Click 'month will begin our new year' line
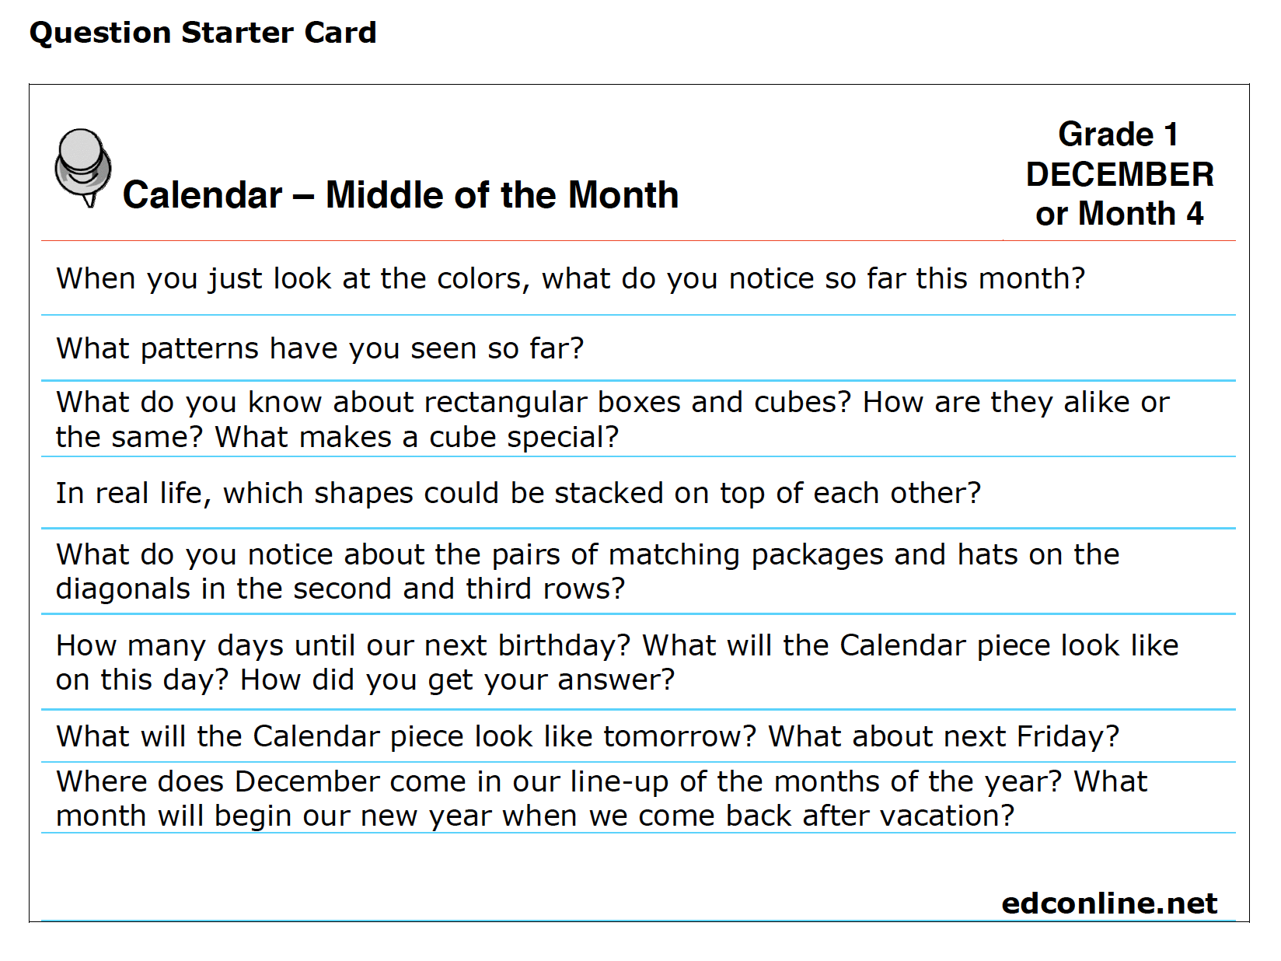This screenshot has width=1281, height=961. [536, 816]
